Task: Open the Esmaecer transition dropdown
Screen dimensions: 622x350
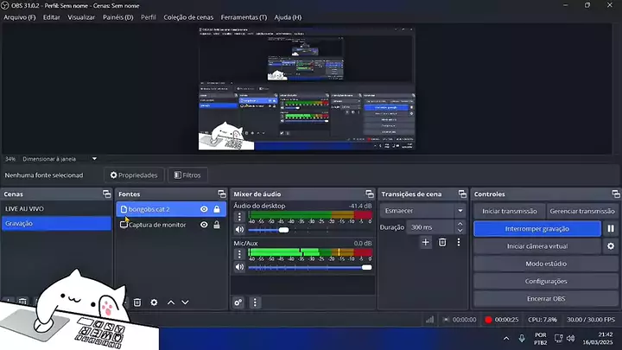Action: tap(422, 210)
